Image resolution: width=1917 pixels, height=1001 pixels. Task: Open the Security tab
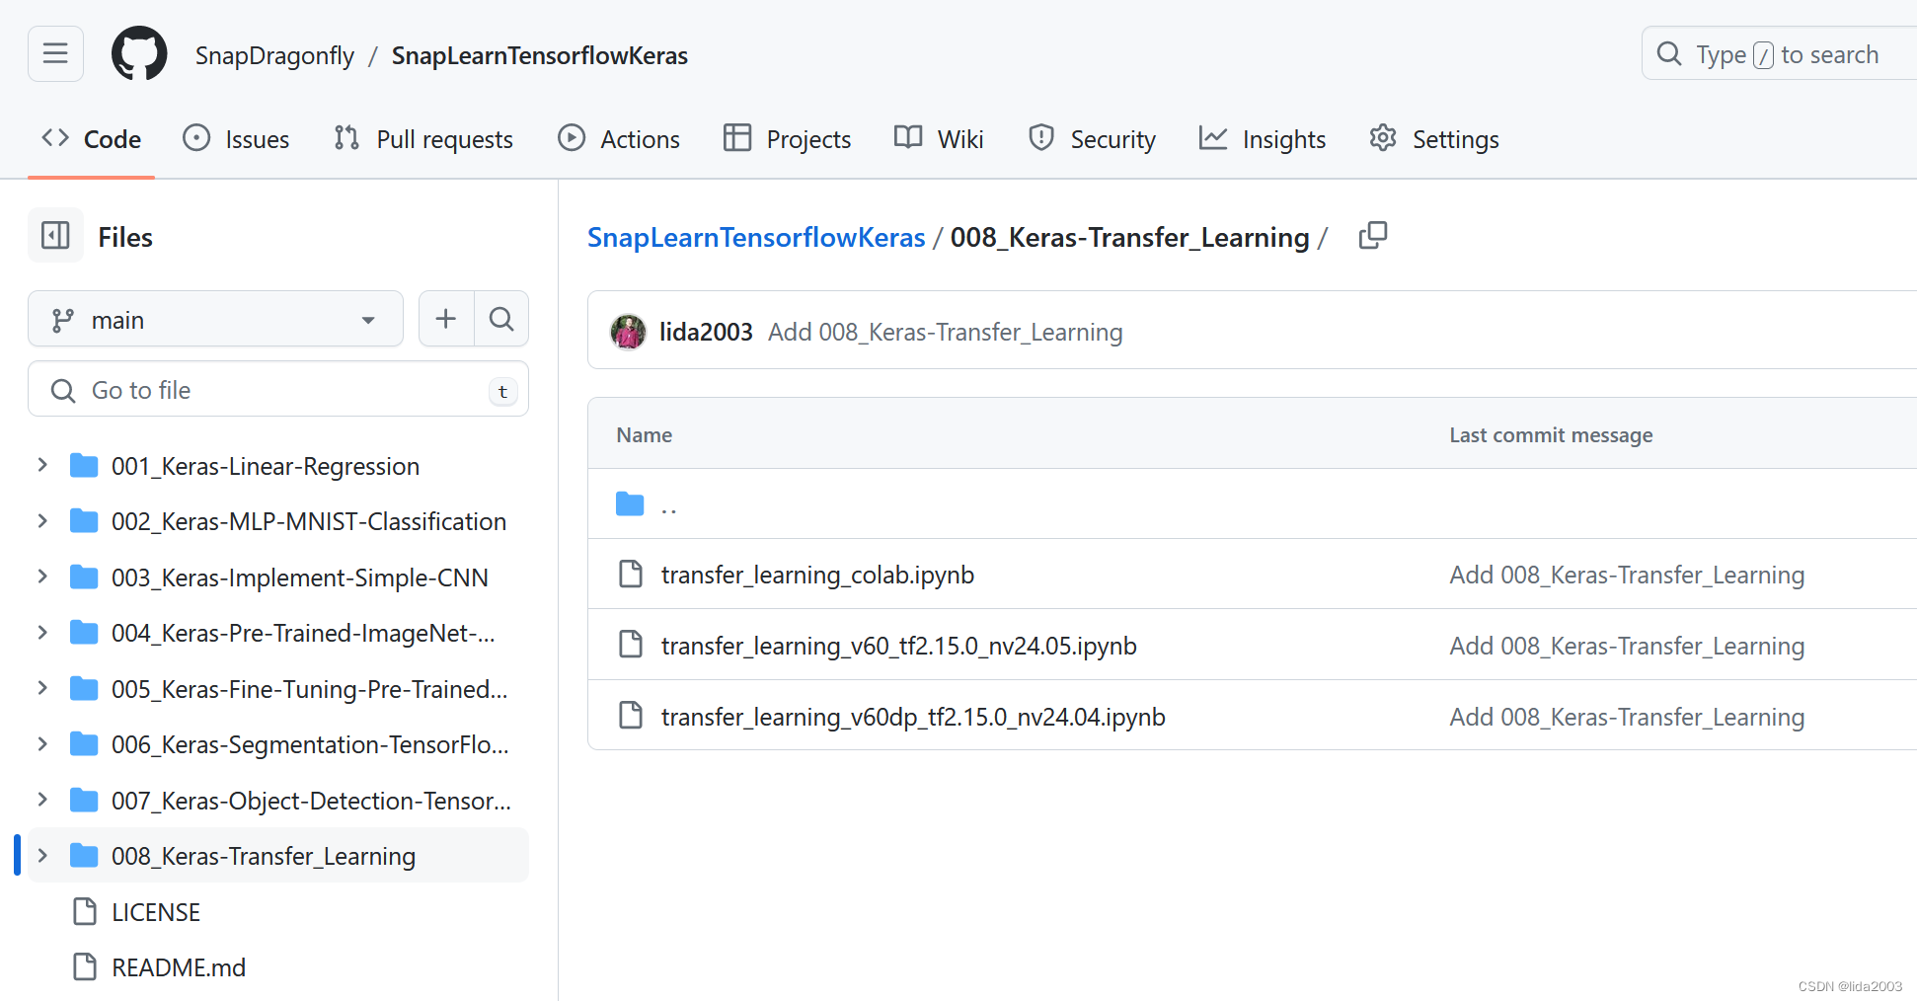[x=1092, y=139]
